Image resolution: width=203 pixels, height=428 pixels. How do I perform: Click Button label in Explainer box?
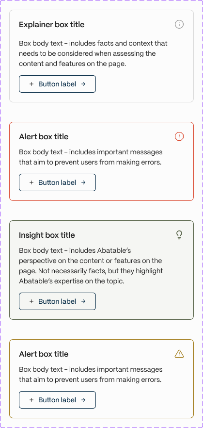57,84
